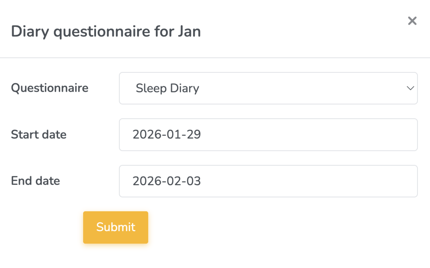
Task: Dismiss the modal with the close icon
Action: [x=412, y=21]
